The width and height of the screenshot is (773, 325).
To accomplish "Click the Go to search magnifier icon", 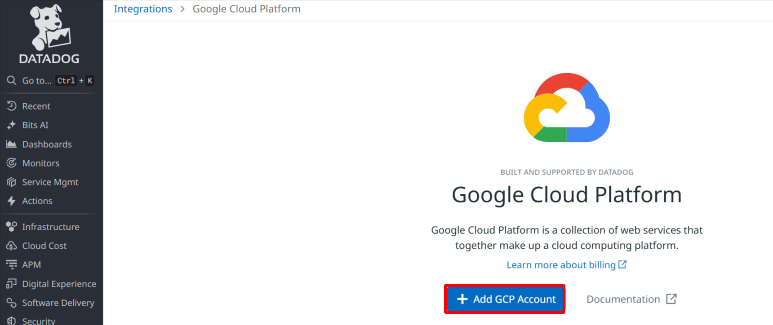I will 12,80.
